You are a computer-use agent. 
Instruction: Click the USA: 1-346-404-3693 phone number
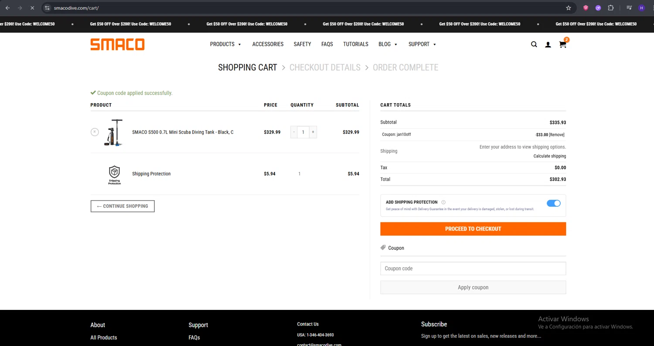click(x=315, y=335)
